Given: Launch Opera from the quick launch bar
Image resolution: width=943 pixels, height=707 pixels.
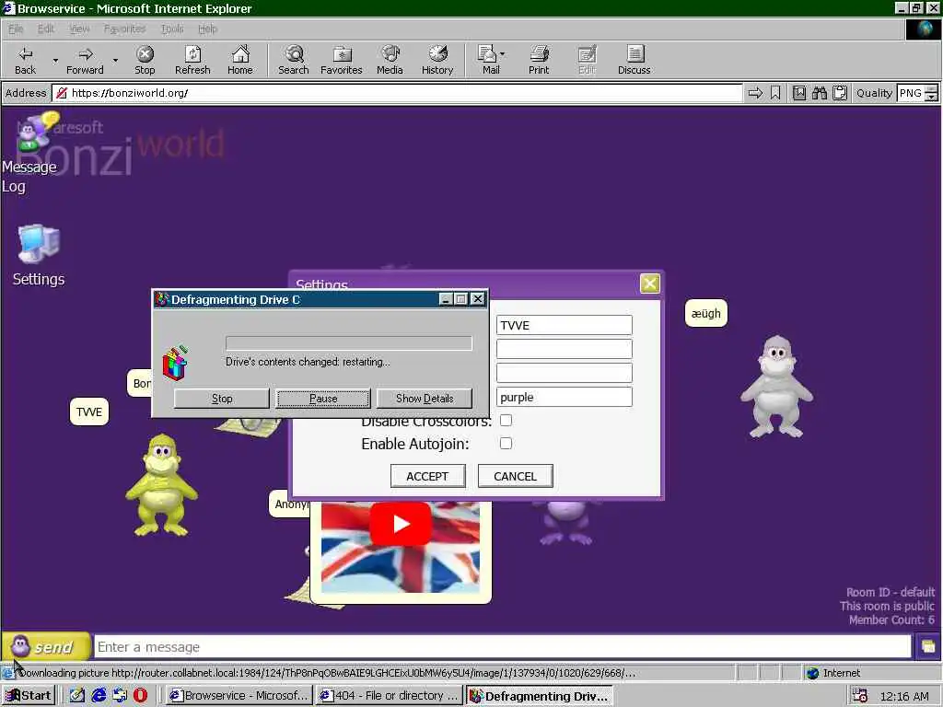Looking at the screenshot, I should click(x=140, y=696).
